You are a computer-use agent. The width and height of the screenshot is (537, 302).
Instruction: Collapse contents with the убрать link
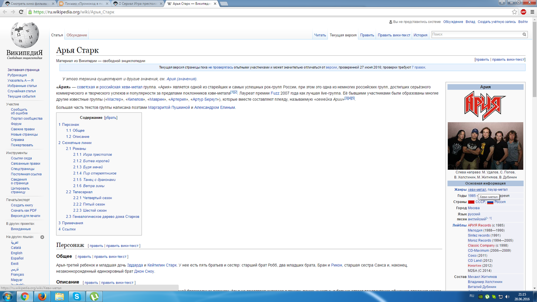[x=111, y=117]
